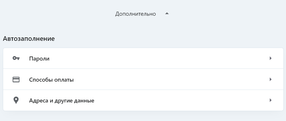Click the Пароли text label
The image size is (286, 121).
click(x=39, y=59)
